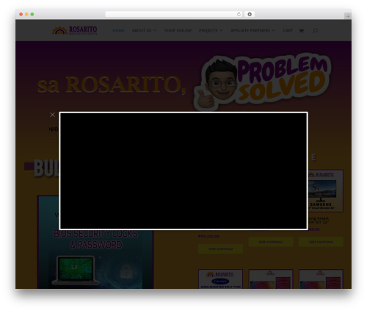Expand the Affiliate Partners dropdown menu
Viewport: 367px width, 311px height.
pos(252,30)
